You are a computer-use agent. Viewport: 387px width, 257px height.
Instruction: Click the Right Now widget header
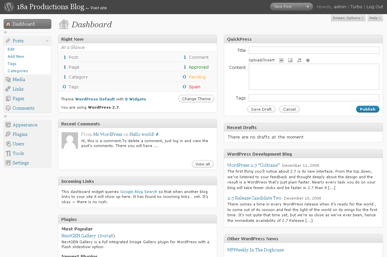click(x=138, y=39)
